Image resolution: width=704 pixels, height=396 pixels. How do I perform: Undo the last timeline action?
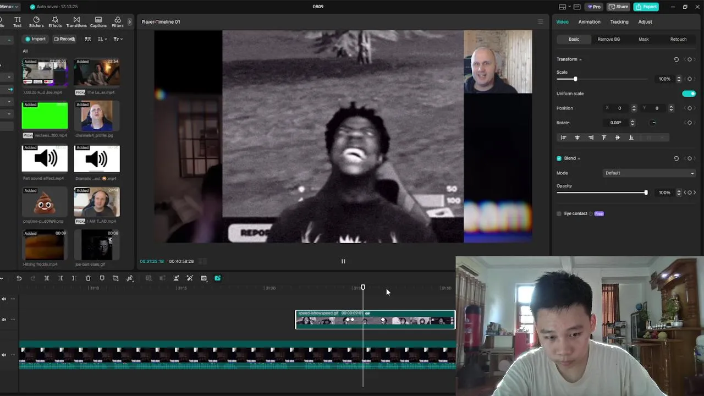pos(19,278)
